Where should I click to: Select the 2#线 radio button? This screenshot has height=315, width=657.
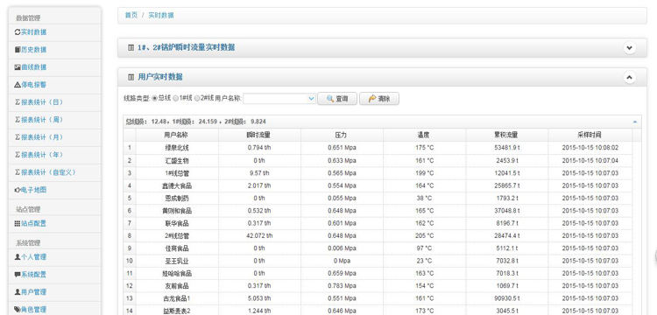197,99
